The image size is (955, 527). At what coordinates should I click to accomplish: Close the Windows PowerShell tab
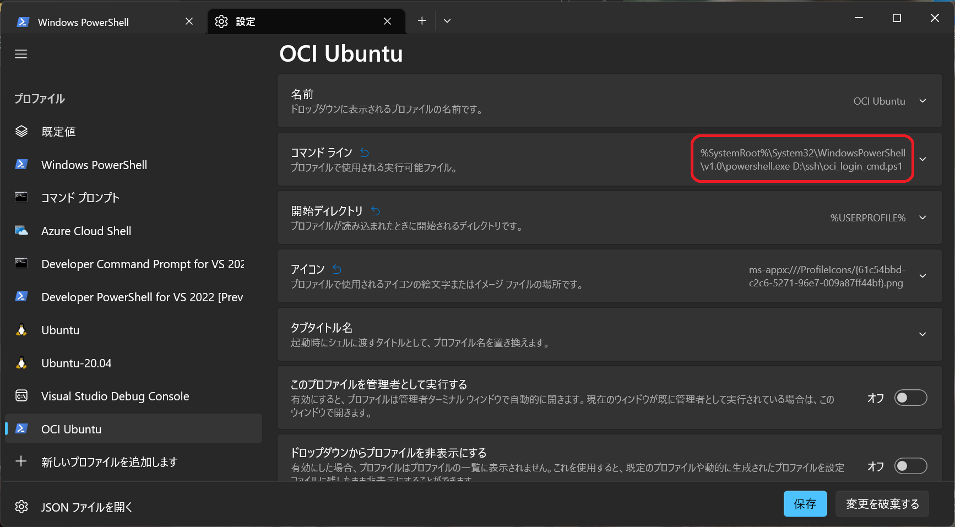(189, 21)
